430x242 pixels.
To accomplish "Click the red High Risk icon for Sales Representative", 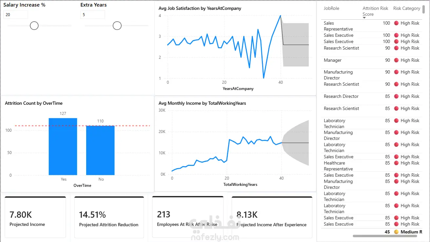I will coord(396,23).
